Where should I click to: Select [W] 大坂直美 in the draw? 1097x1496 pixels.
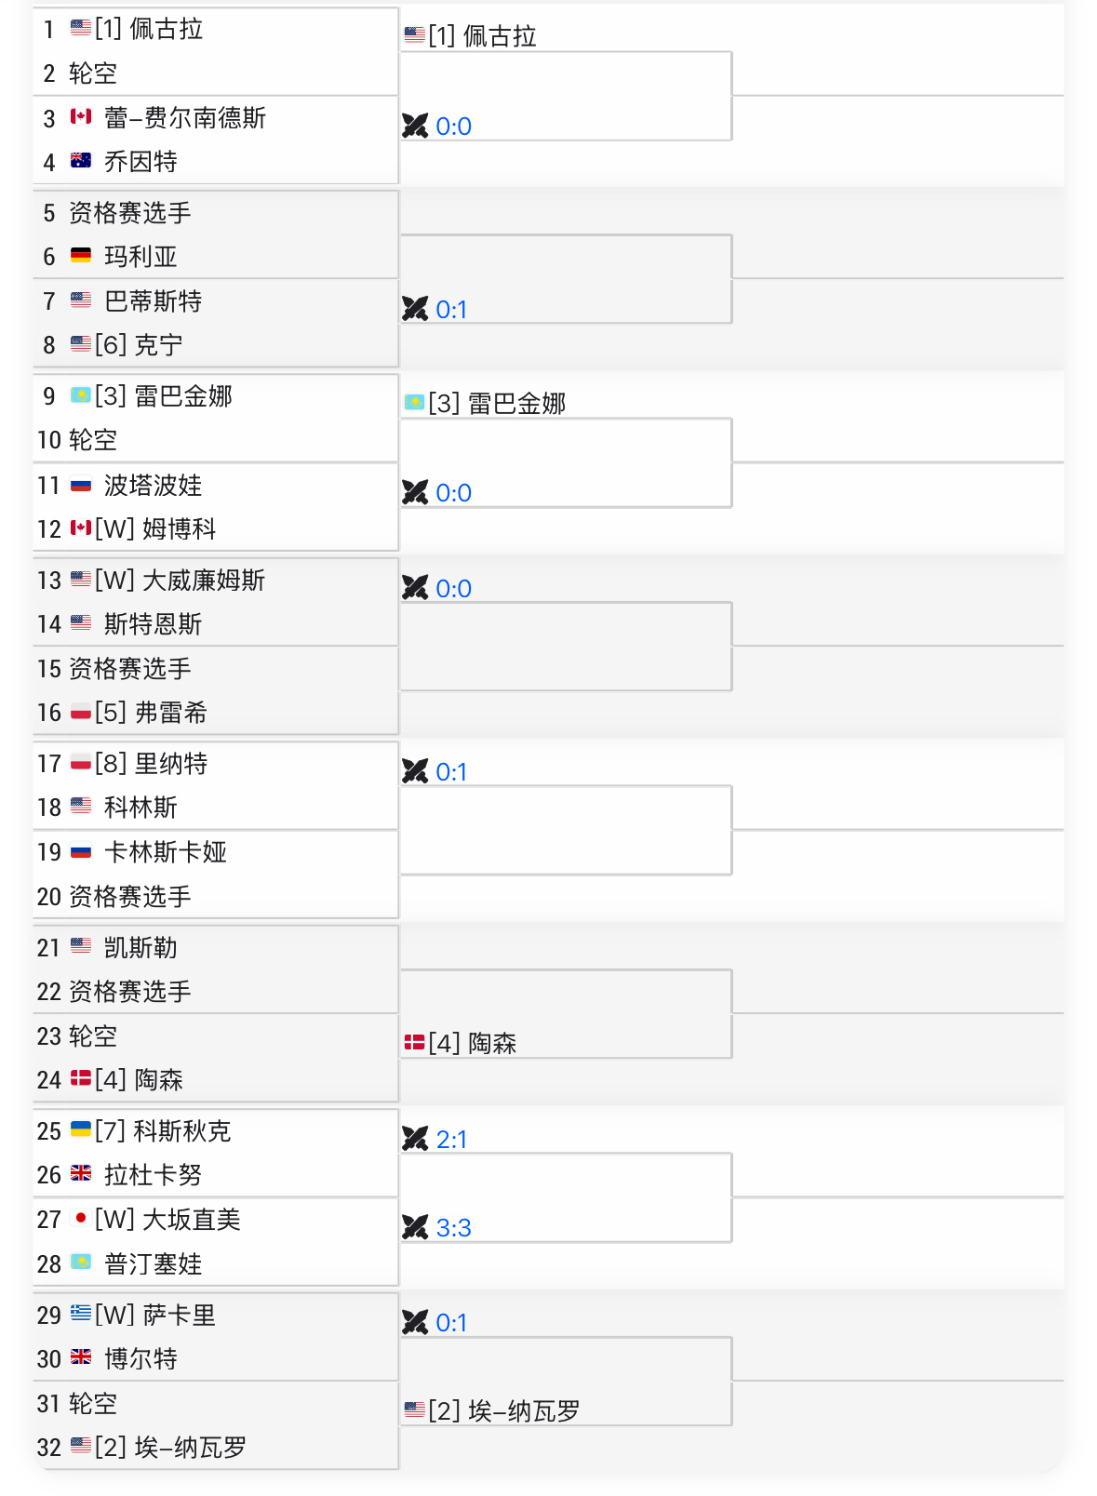(167, 1220)
